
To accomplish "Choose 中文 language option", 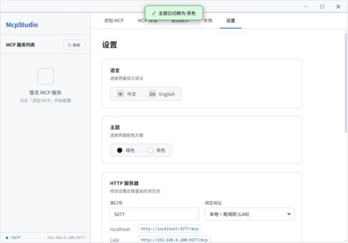I will click(x=126, y=94).
